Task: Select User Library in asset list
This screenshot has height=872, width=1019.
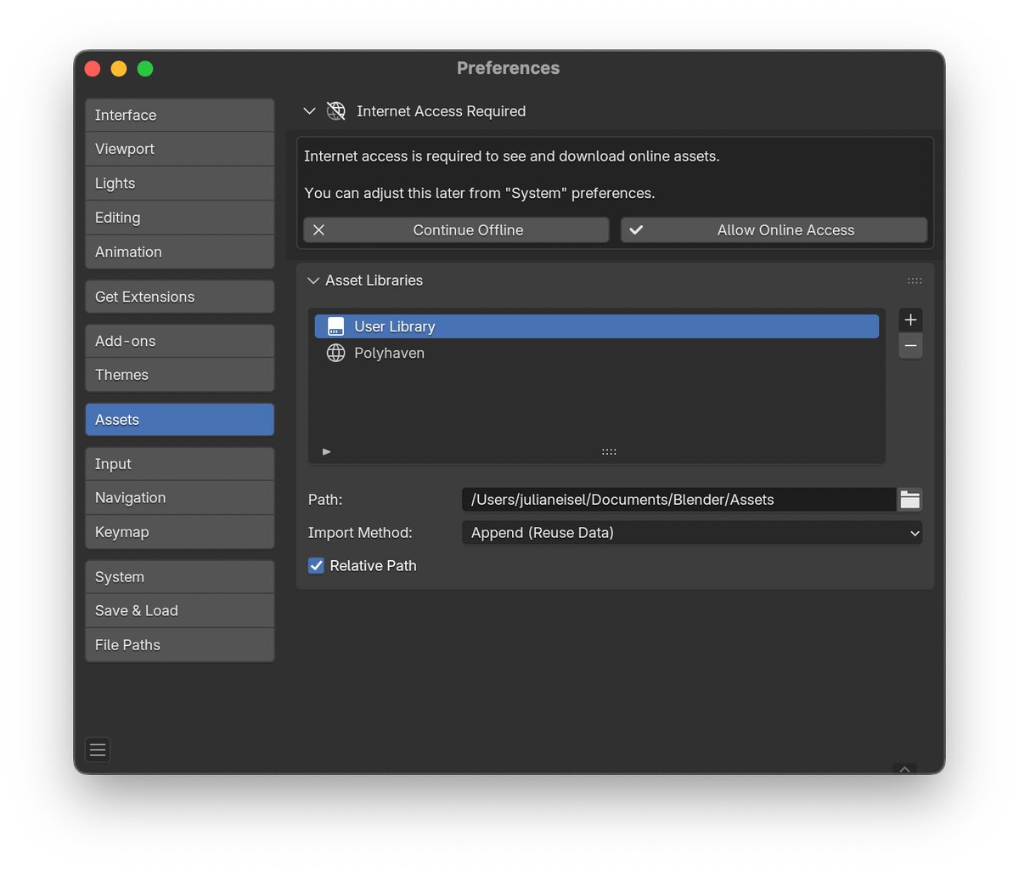Action: [x=597, y=326]
